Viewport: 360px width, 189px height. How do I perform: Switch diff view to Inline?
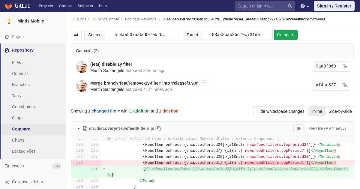(317, 111)
